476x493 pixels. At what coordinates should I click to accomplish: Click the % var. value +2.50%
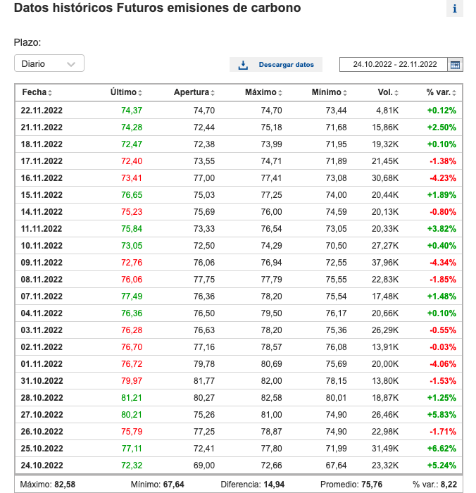(x=441, y=127)
